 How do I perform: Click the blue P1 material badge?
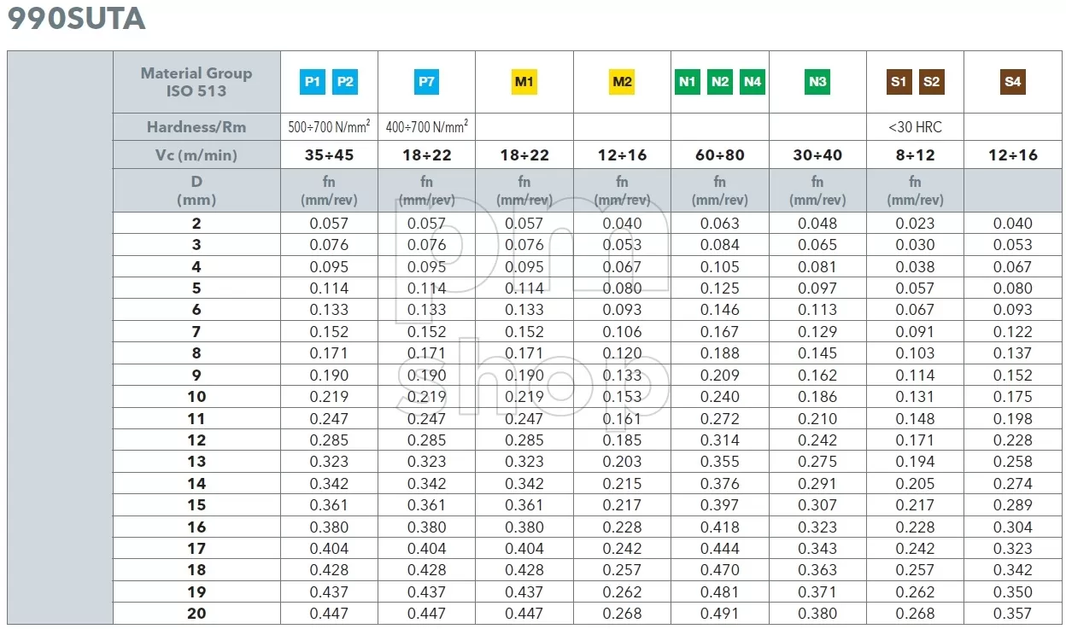pos(313,82)
